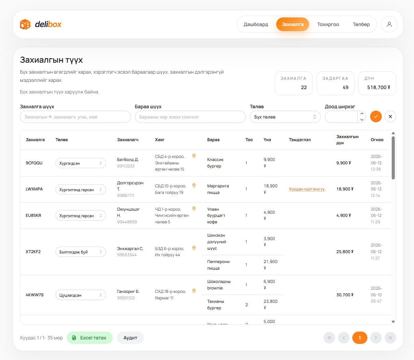Click the Захиалагч column header

(x=128, y=140)
